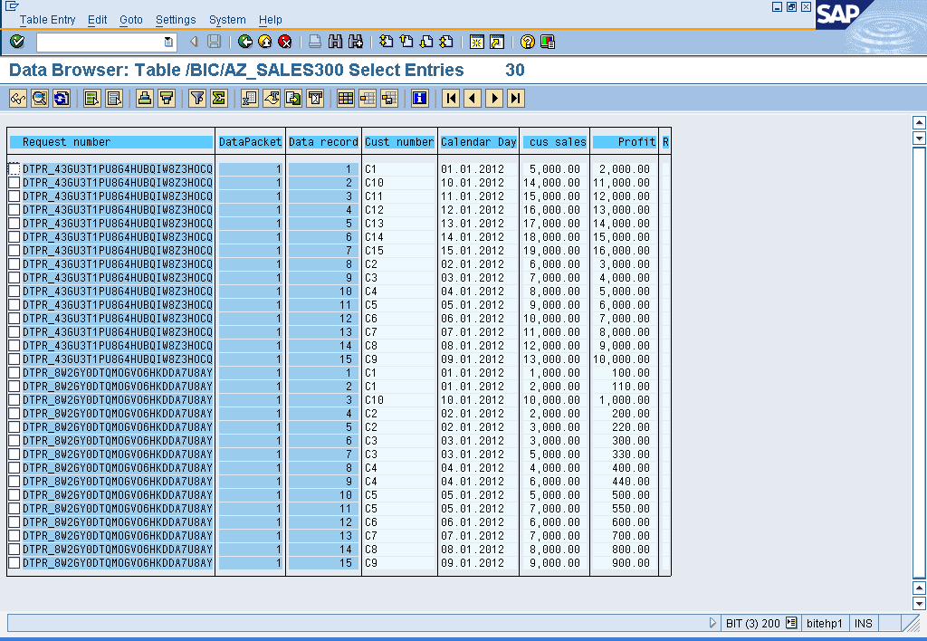Tick the checkbox for the C12 row
The image size is (927, 641).
(x=14, y=210)
